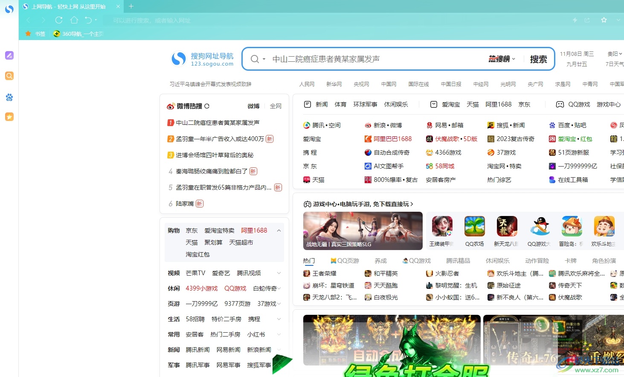Screen dimensions: 624x377
Task: Click the lightning speed mode icon
Action: click(575, 20)
